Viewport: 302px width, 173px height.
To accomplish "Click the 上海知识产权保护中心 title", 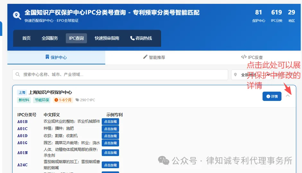I will coord(50,93).
